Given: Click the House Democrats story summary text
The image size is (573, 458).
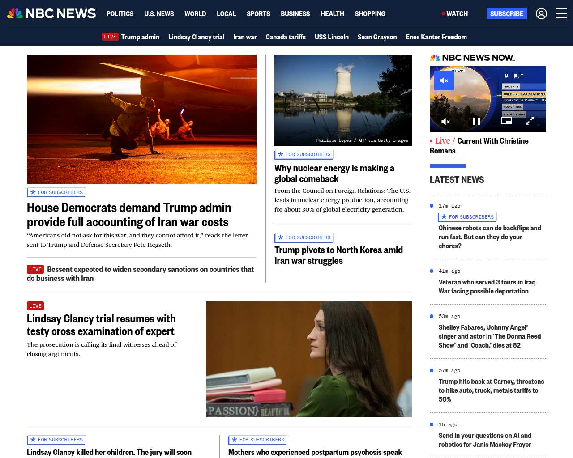Looking at the screenshot, I should pos(137,240).
